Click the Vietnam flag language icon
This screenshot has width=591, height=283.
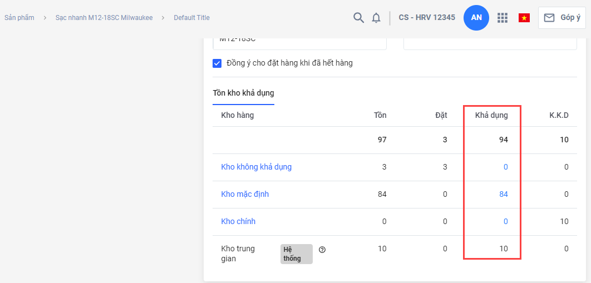click(x=524, y=18)
